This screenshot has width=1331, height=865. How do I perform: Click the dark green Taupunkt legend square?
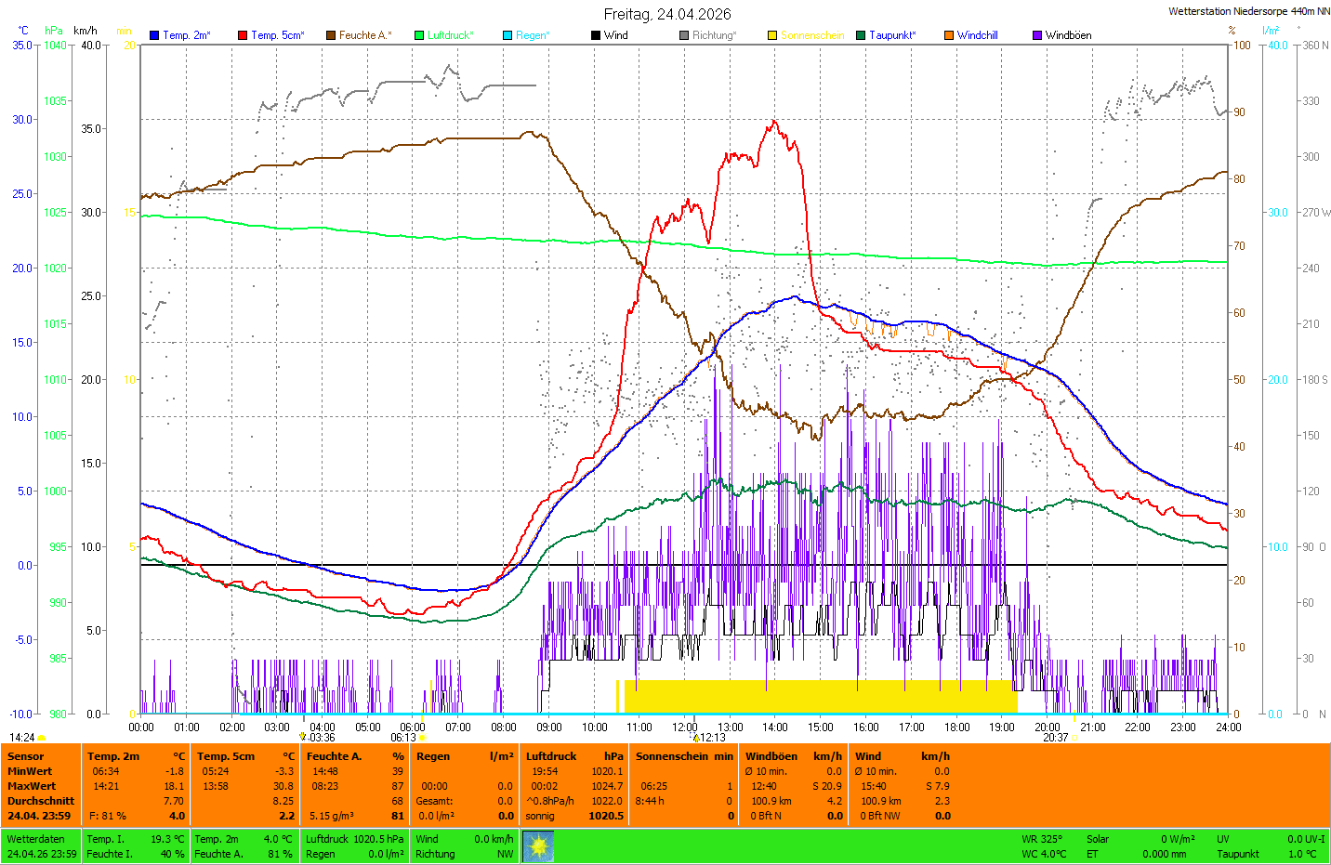pyautogui.click(x=861, y=35)
